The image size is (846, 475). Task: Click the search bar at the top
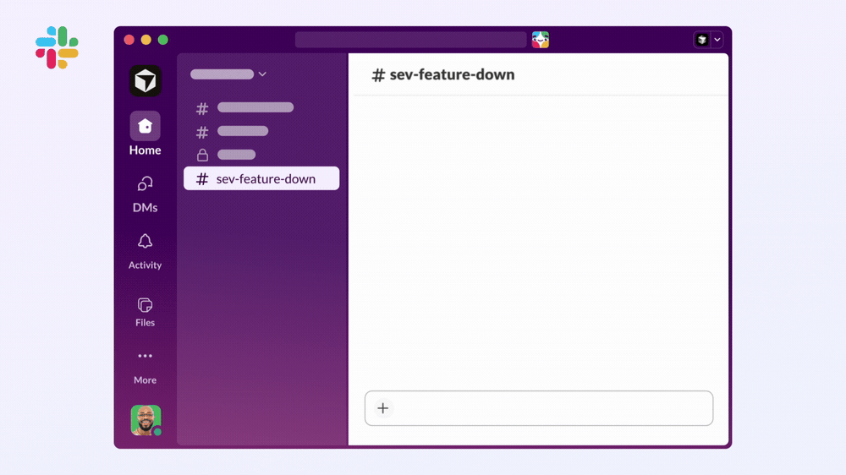pos(410,40)
